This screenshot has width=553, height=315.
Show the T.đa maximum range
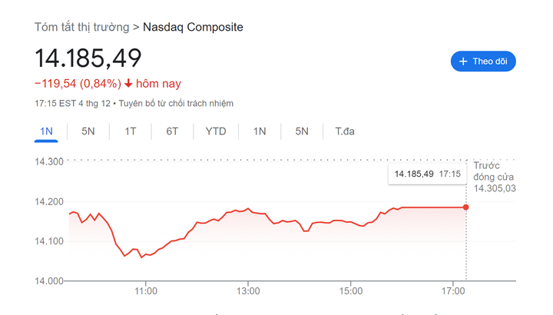345,131
